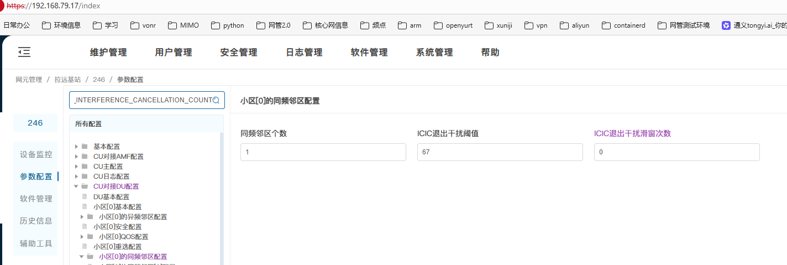Collapse the CU对接DU配置 tree node
Viewport: 787px width, 265px height.
coord(76,186)
